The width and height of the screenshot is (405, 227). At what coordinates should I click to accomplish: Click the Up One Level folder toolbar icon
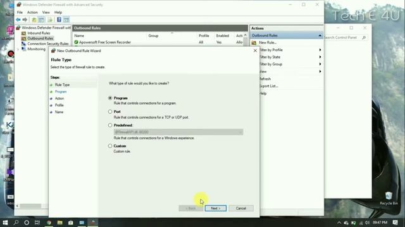tap(34, 20)
